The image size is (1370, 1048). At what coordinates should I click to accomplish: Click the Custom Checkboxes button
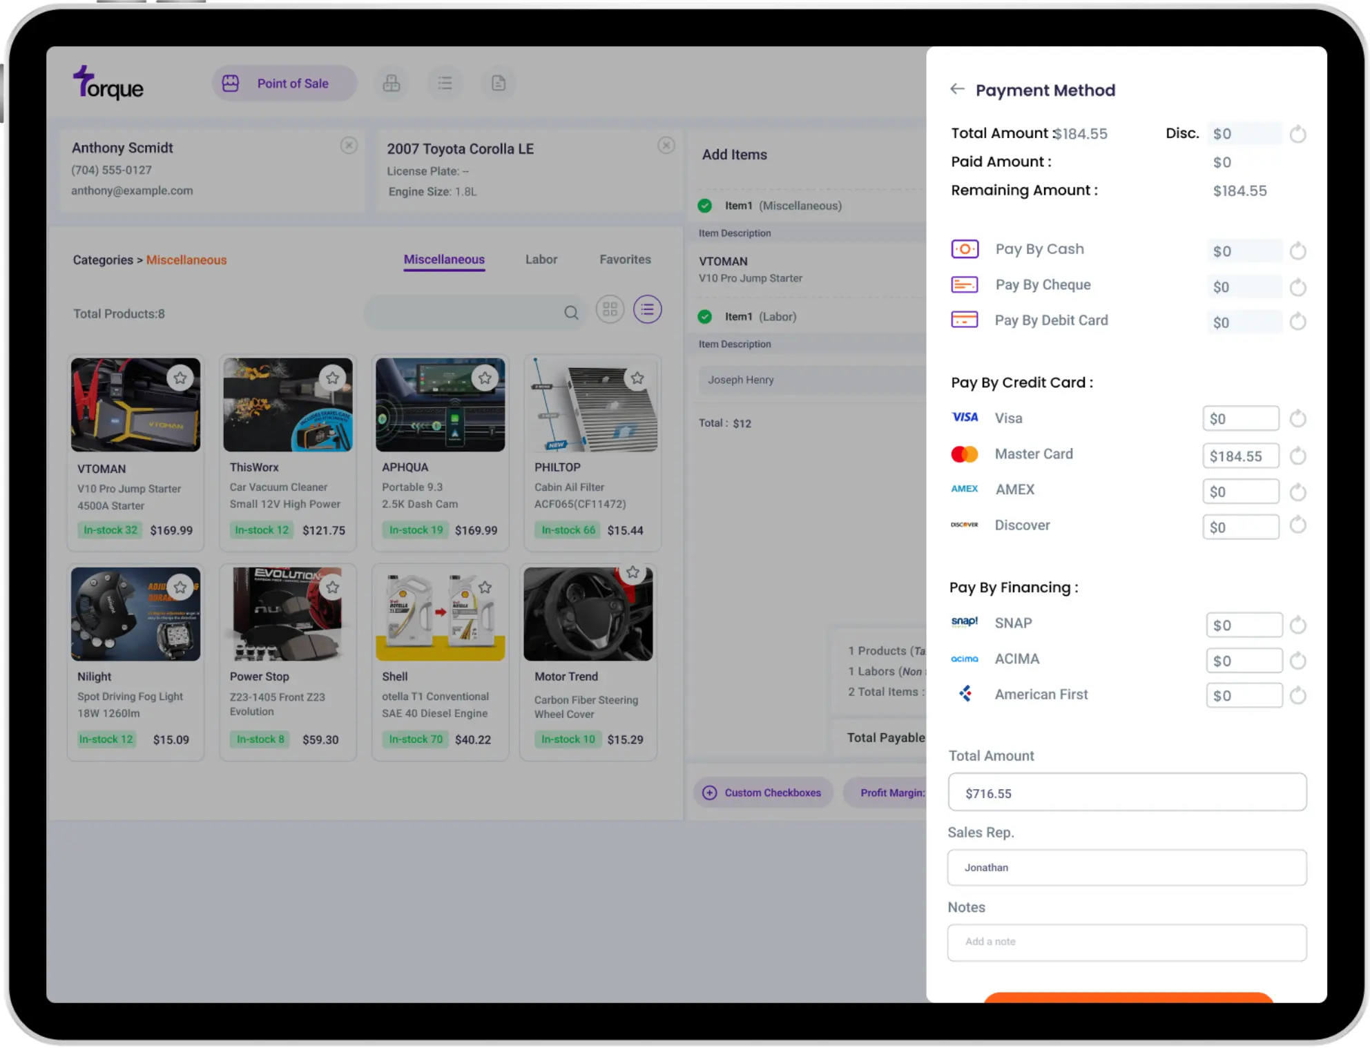point(764,791)
